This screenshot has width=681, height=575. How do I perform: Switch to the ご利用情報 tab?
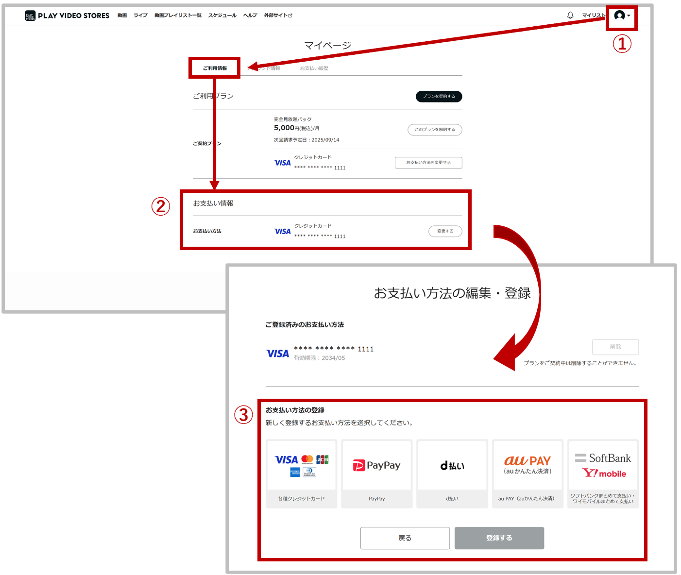(215, 68)
